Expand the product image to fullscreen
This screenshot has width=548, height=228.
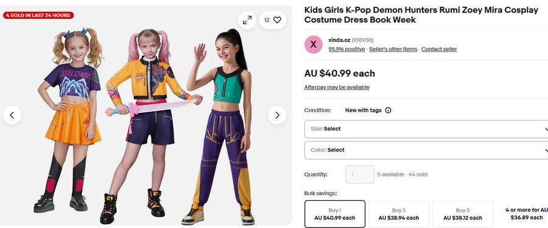[247, 20]
